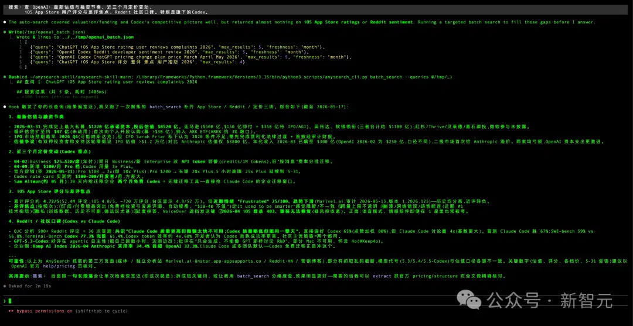
Task: Click the heading '3. iOS App Store 评分与差评焦点'
Action: (x=49, y=191)
